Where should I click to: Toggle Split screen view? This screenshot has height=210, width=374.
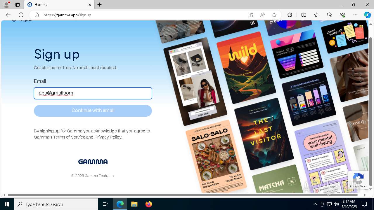(304, 15)
